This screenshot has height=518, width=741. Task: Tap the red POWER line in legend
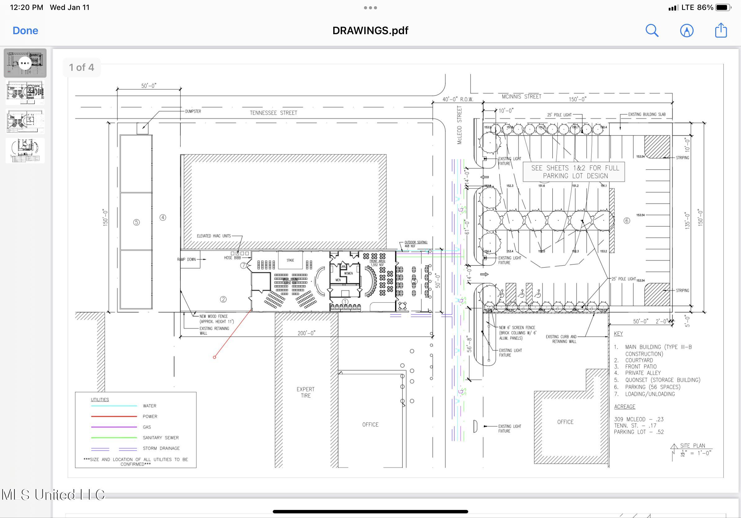(x=114, y=416)
